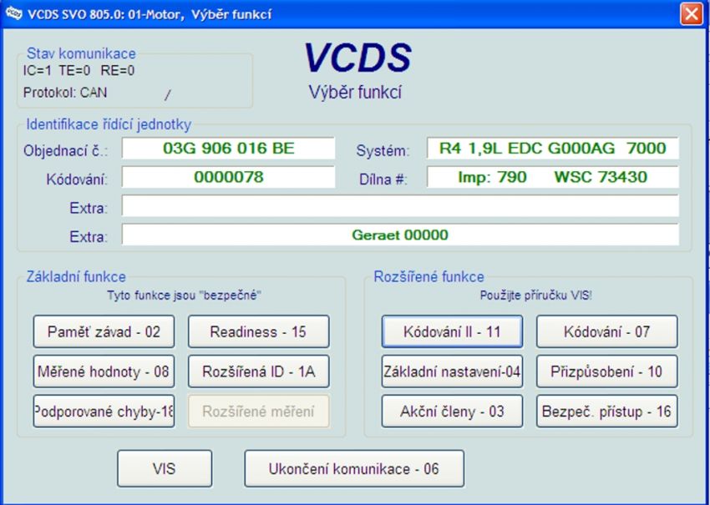Open Základní nastavení-04 basic settings
Screen dimensions: 710x505
pyautogui.click(x=452, y=371)
